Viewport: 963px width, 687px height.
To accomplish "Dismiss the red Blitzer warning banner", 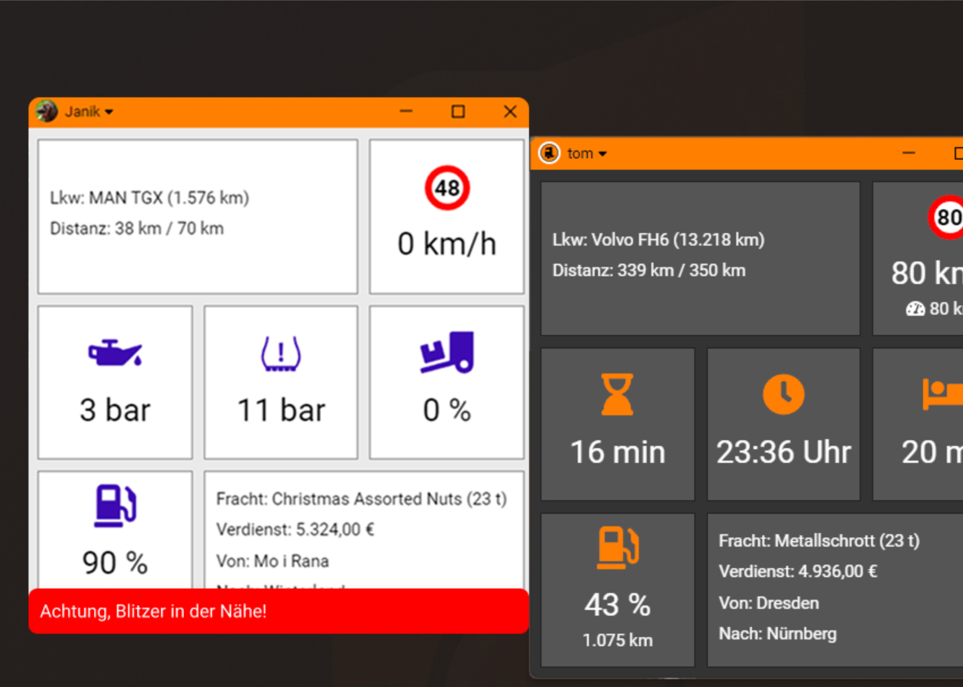I will pos(278,611).
